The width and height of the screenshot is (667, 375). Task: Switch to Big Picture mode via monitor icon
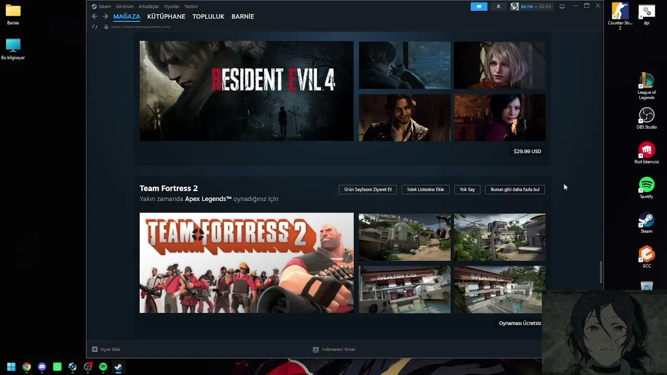[x=562, y=6]
